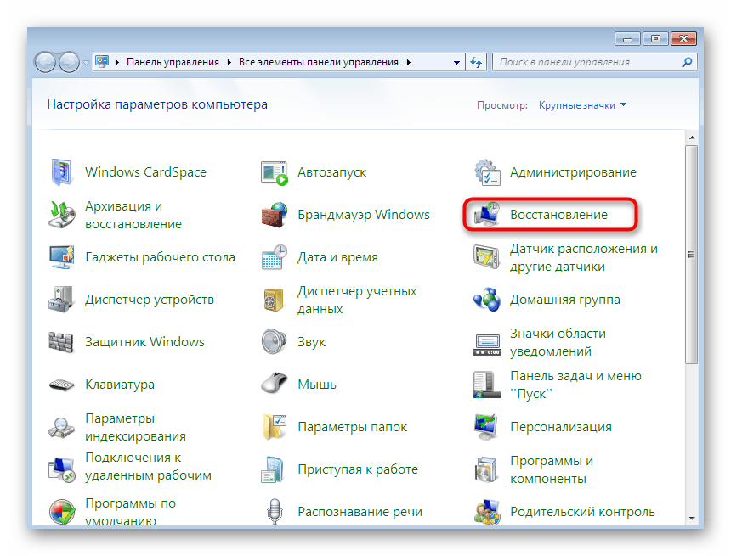Click the Мышь mouse icon
Screen dimensions: 731x556
pos(274,384)
